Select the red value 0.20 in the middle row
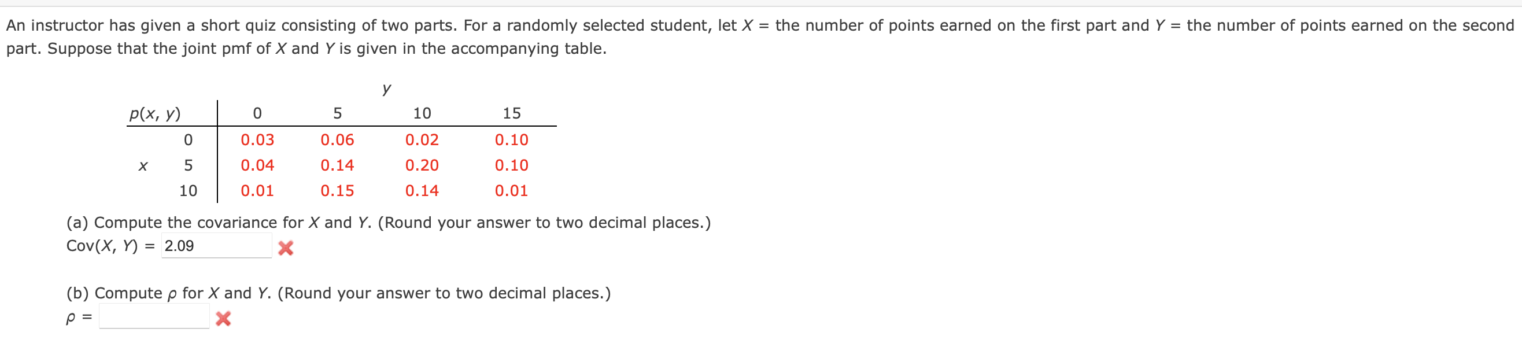 421,165
